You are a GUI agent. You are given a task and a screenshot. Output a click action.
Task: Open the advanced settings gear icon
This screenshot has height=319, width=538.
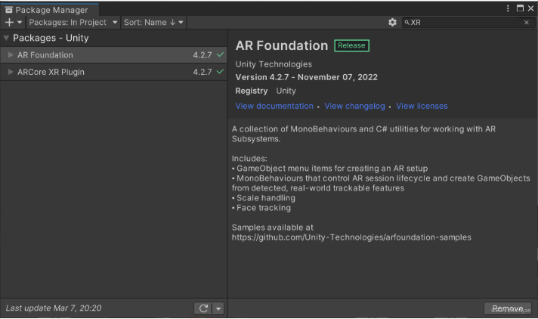coord(392,23)
